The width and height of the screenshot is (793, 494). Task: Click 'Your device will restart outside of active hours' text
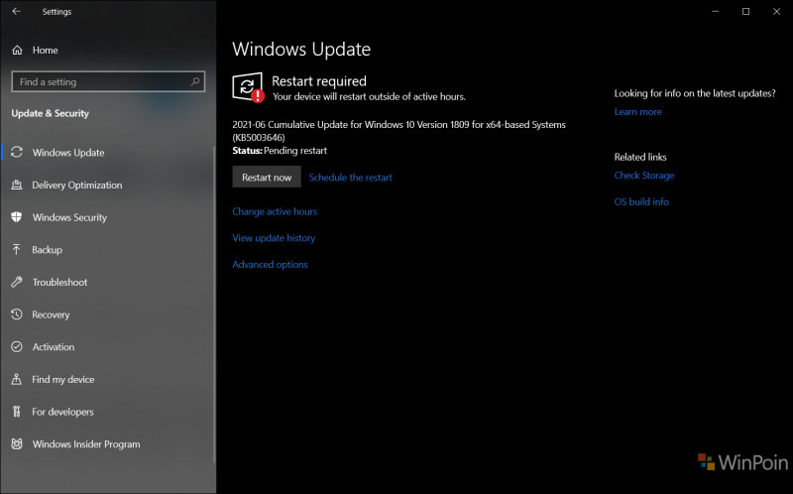tap(369, 96)
